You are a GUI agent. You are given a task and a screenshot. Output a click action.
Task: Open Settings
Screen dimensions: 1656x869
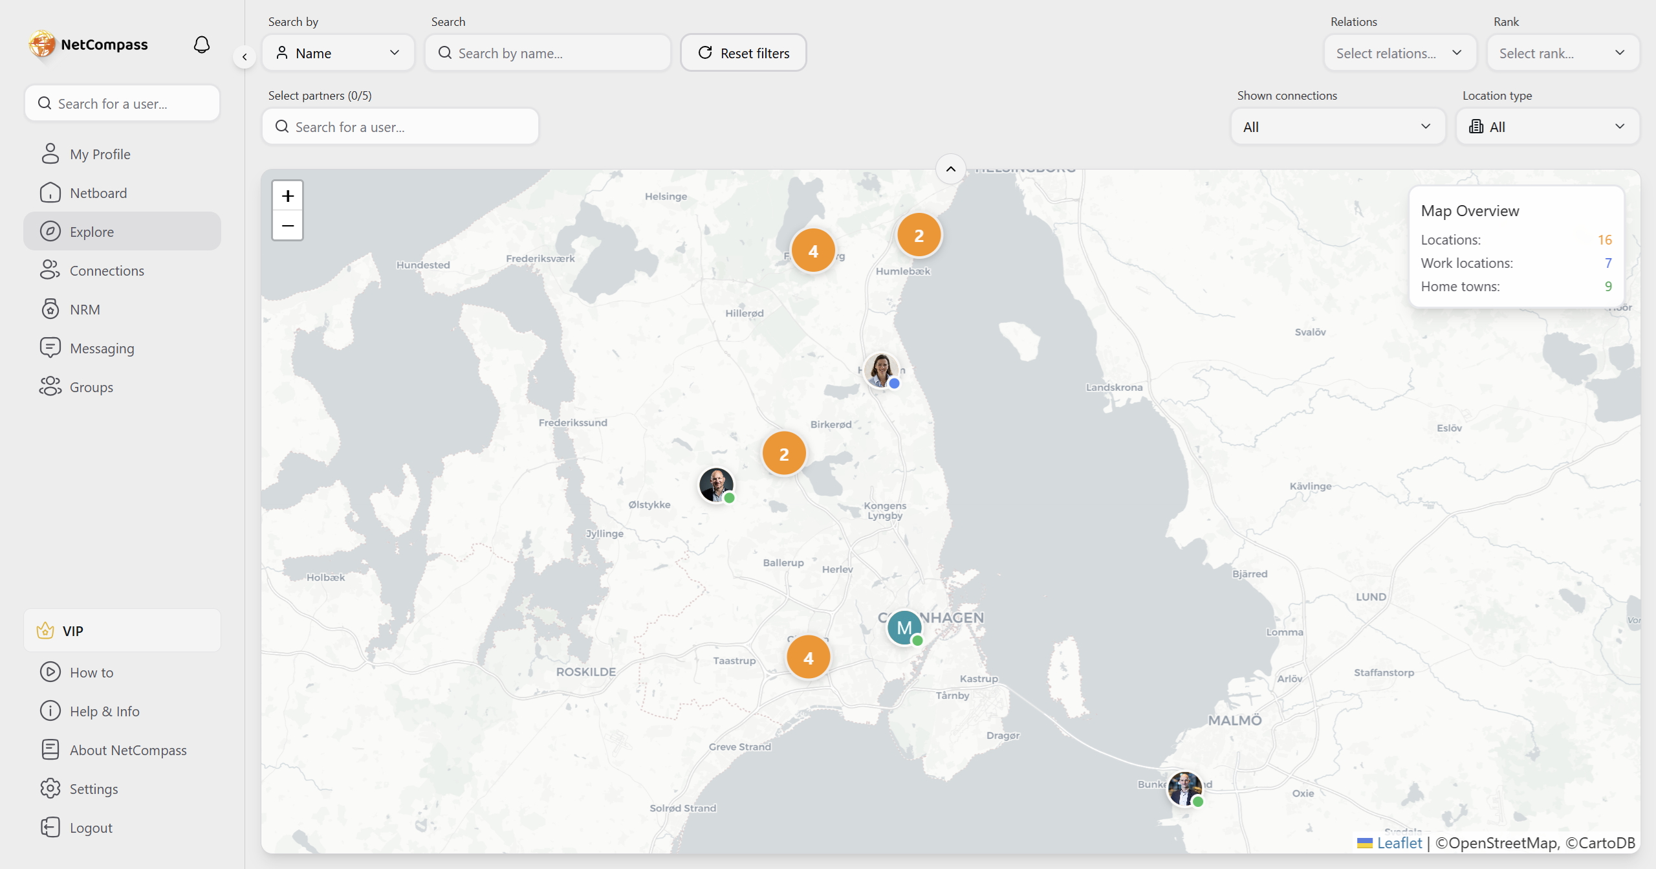pyautogui.click(x=94, y=788)
